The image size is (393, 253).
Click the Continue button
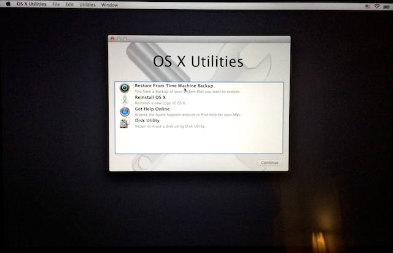coord(270,163)
